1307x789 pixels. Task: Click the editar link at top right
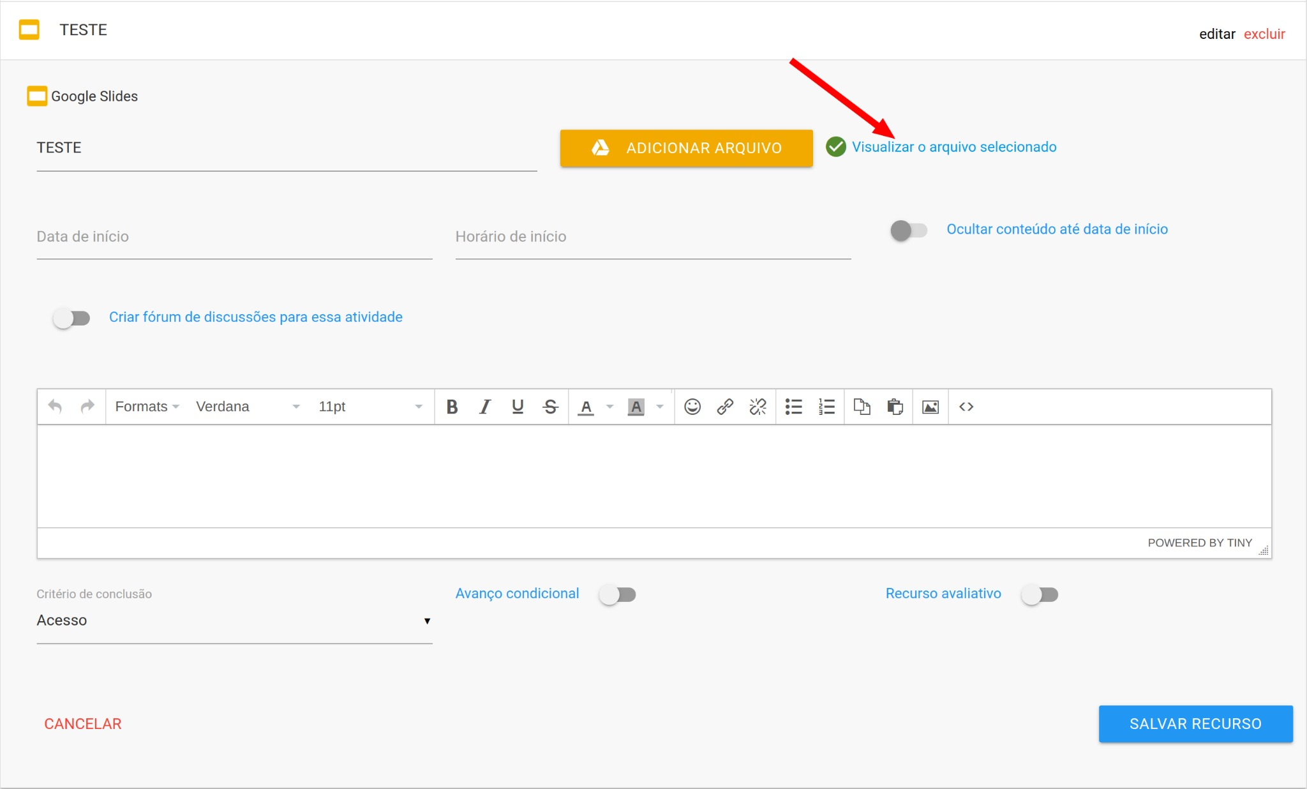(1216, 34)
